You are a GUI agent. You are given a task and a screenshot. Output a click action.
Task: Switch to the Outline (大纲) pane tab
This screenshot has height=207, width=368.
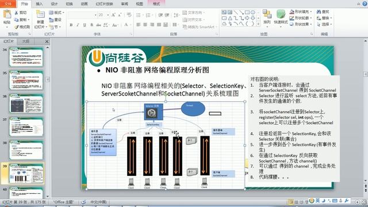(25, 41)
